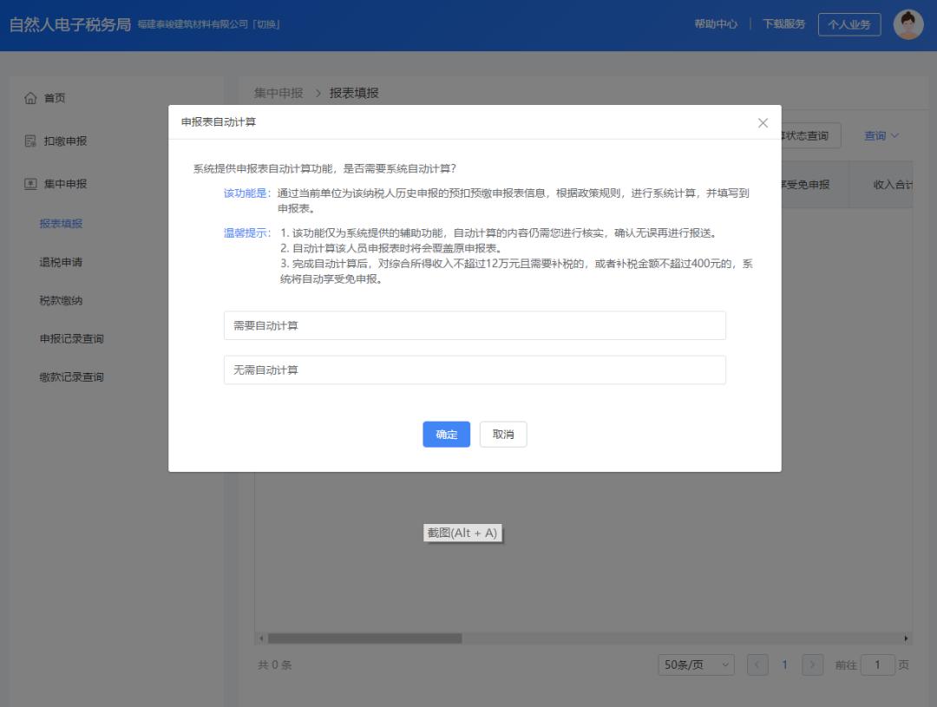
Task: Switch to 个人业务 mode
Action: [x=849, y=23]
